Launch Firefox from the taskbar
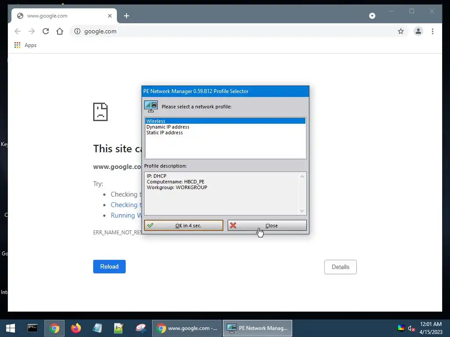 pos(76,328)
